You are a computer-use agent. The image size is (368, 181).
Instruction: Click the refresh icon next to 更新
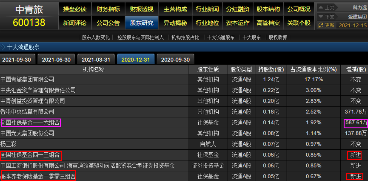320,25
